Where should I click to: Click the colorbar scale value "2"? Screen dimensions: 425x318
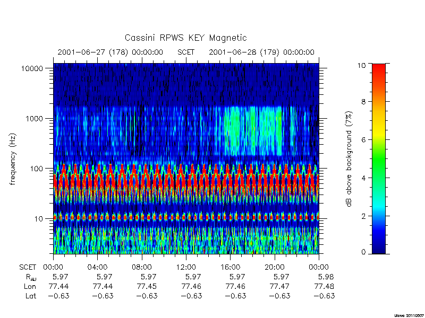click(x=363, y=216)
